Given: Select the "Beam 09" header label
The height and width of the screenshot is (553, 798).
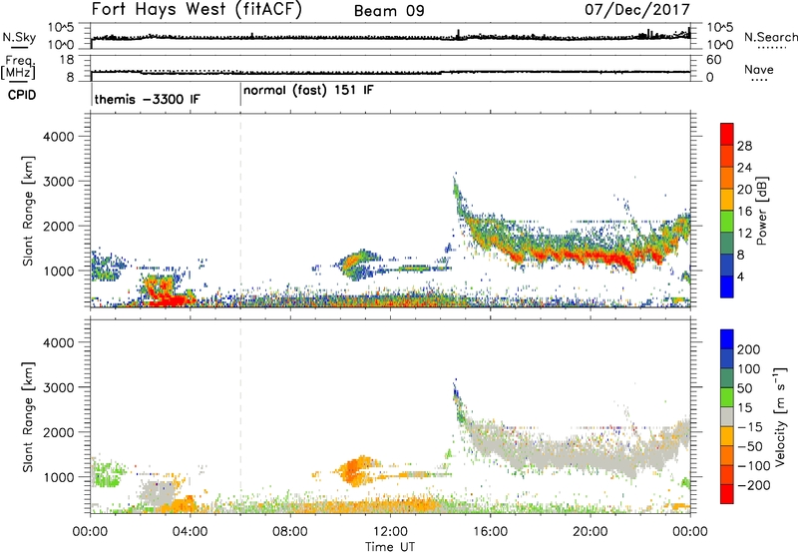Looking at the screenshot, I should 389,11.
